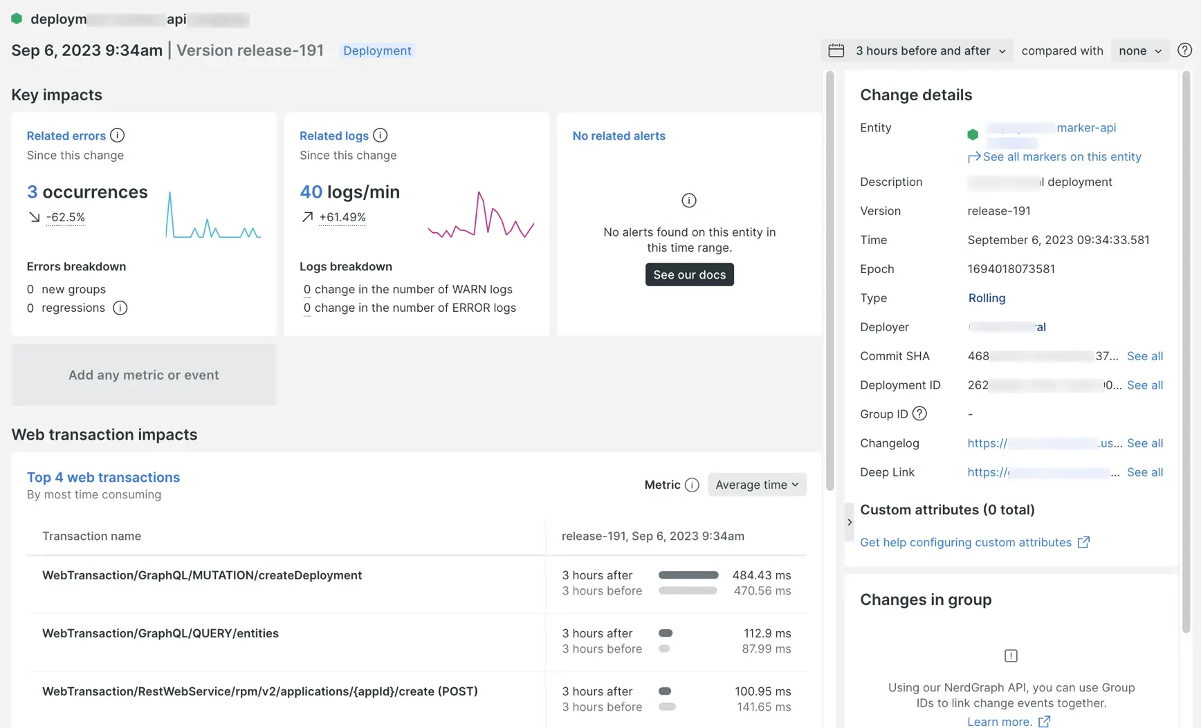Click the Rolling type link
Viewport: 1201px width, 728px height.
coord(987,298)
